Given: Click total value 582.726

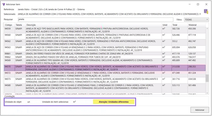Looking at the screenshot, I should tap(176, 29).
